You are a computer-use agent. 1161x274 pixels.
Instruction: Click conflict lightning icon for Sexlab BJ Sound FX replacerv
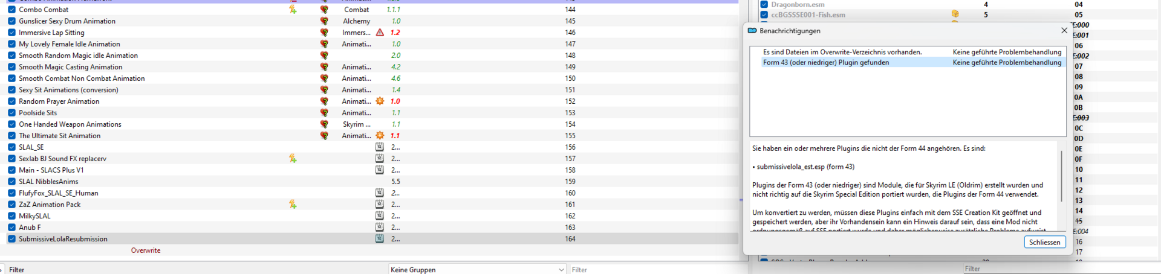[x=293, y=159]
